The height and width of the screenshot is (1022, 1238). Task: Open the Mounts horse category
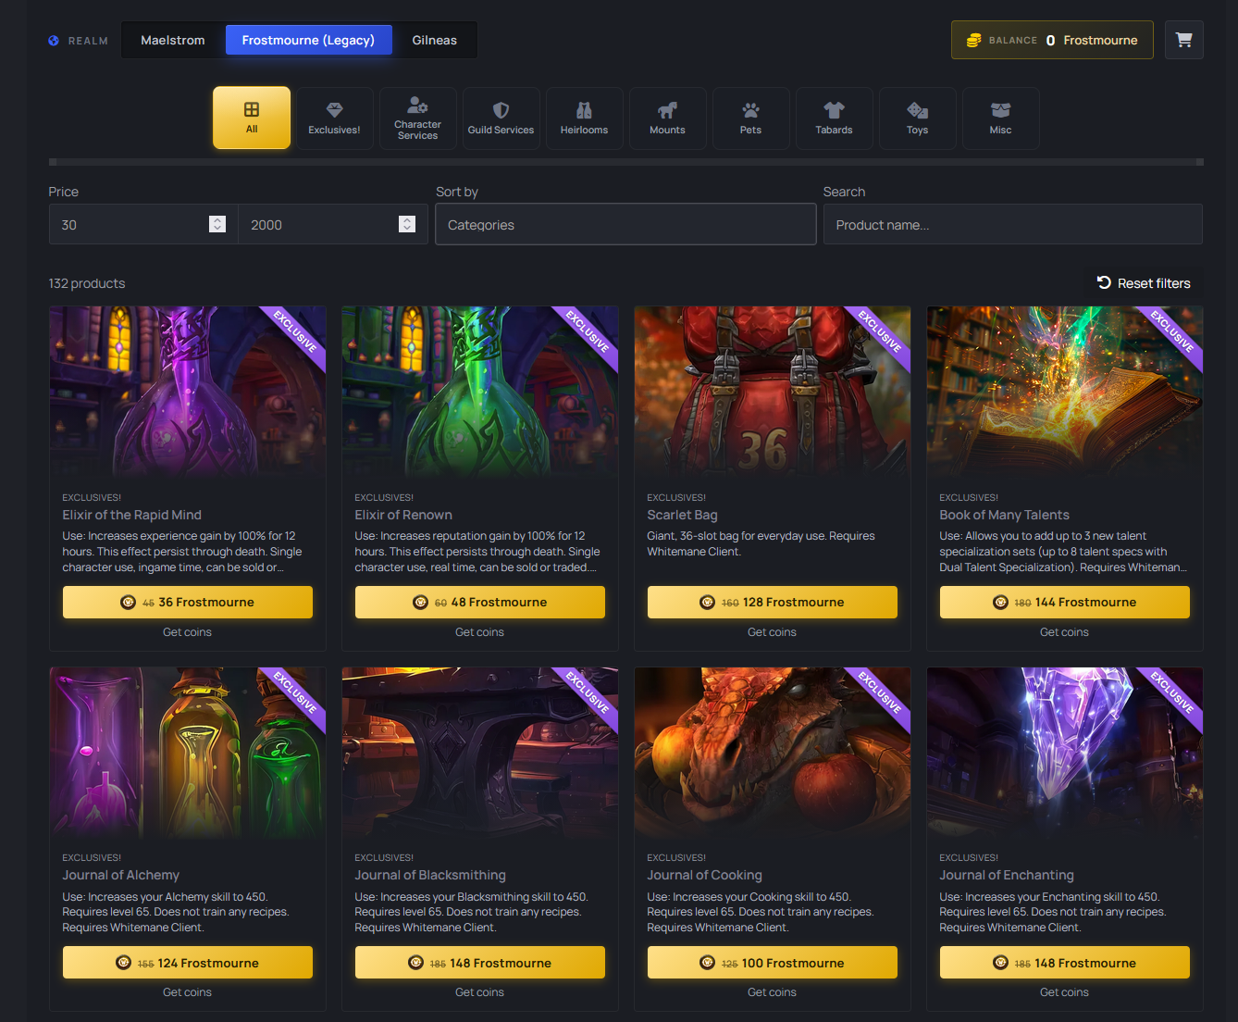(668, 118)
